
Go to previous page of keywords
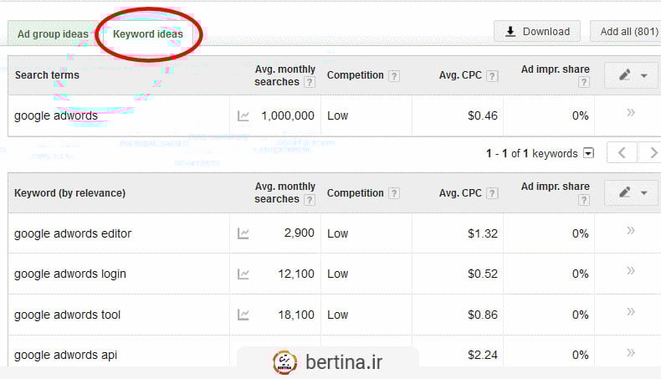click(x=623, y=152)
